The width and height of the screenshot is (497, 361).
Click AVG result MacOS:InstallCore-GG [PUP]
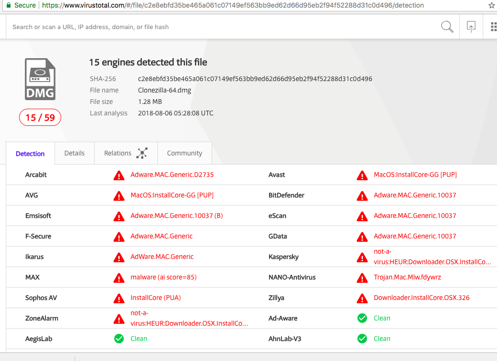tap(172, 195)
